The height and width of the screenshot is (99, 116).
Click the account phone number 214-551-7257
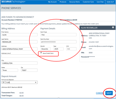click(x=94, y=42)
